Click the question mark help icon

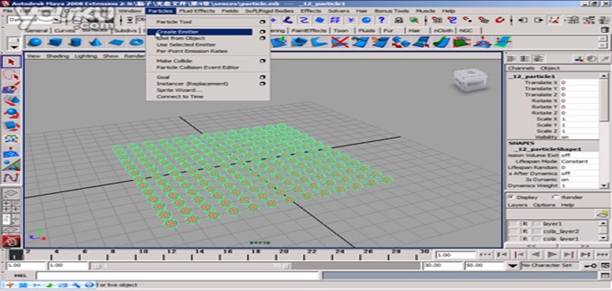(x=381, y=20)
